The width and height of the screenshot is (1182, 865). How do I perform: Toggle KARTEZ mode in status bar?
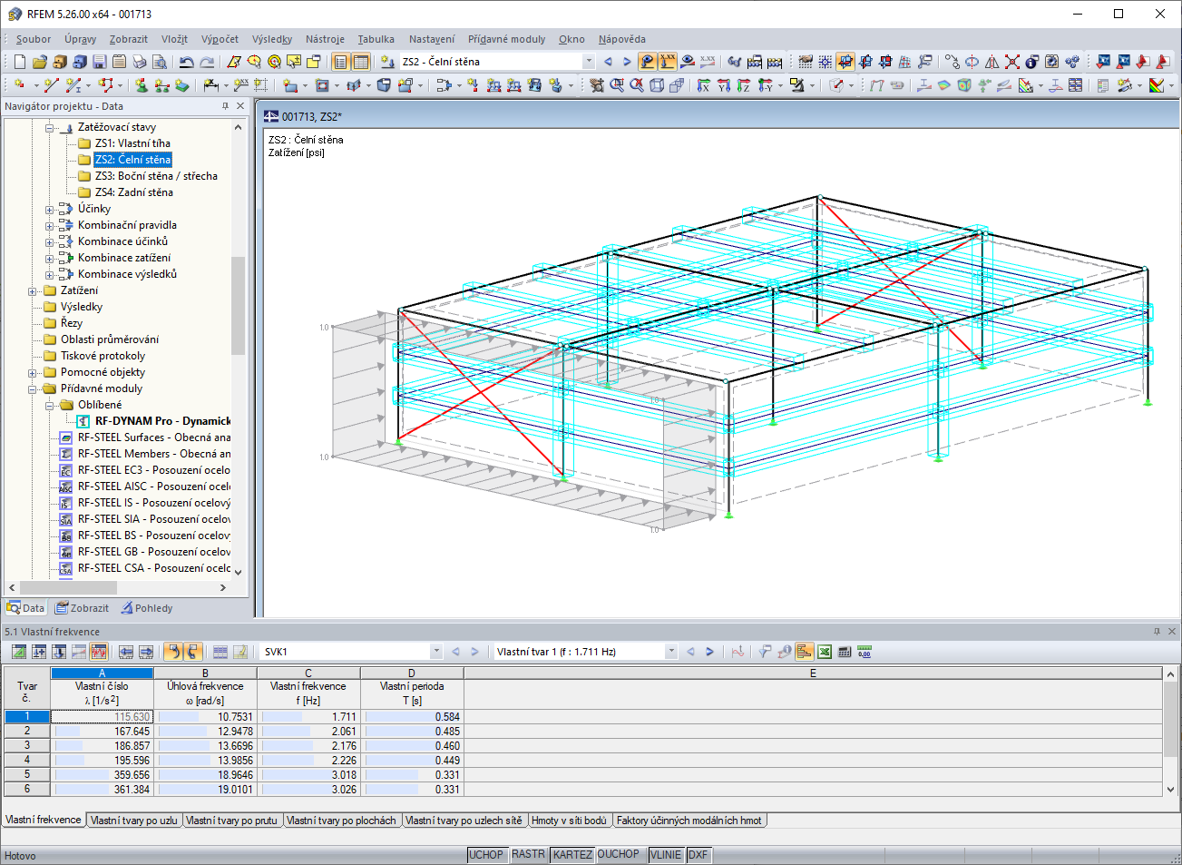point(572,854)
